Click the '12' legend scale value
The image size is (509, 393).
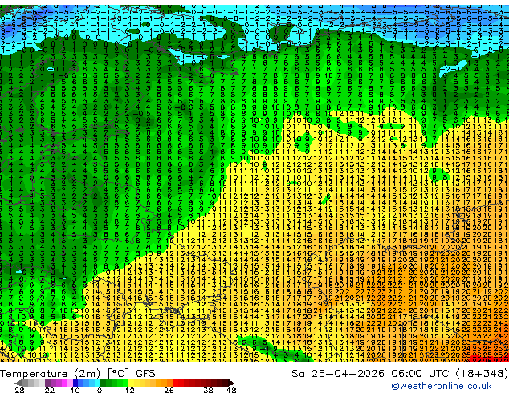pyautogui.click(x=130, y=390)
